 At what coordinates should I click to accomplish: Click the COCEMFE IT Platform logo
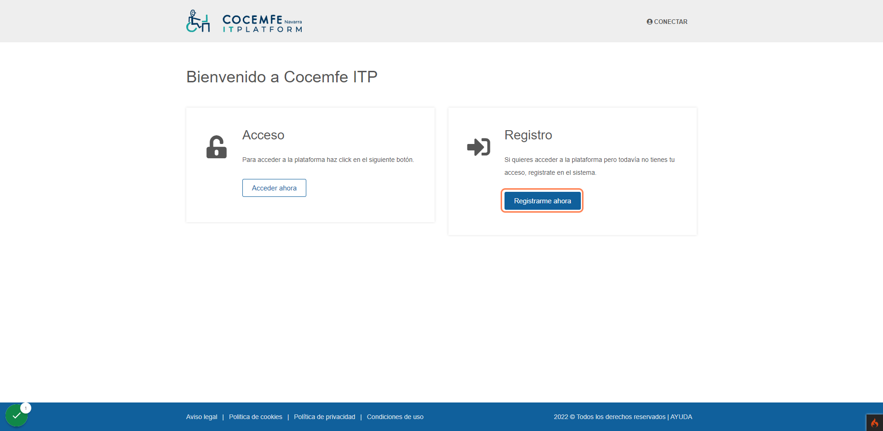[x=244, y=21]
